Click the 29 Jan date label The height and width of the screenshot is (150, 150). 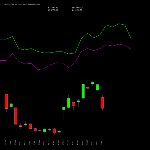pyautogui.click(x=44, y=143)
